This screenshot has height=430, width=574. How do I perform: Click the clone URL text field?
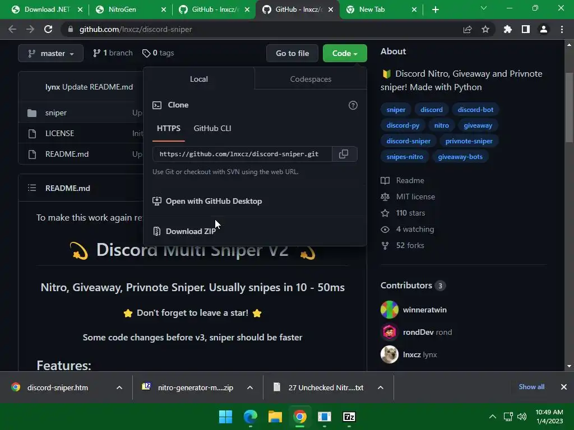tap(242, 154)
